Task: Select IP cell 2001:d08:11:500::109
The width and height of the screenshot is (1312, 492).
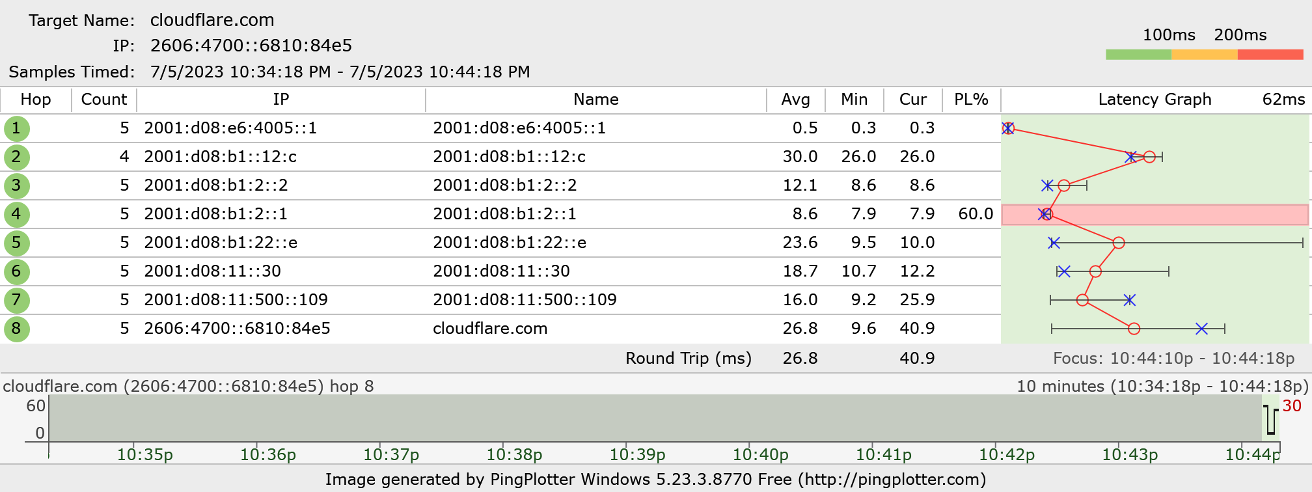Action: pyautogui.click(x=236, y=300)
